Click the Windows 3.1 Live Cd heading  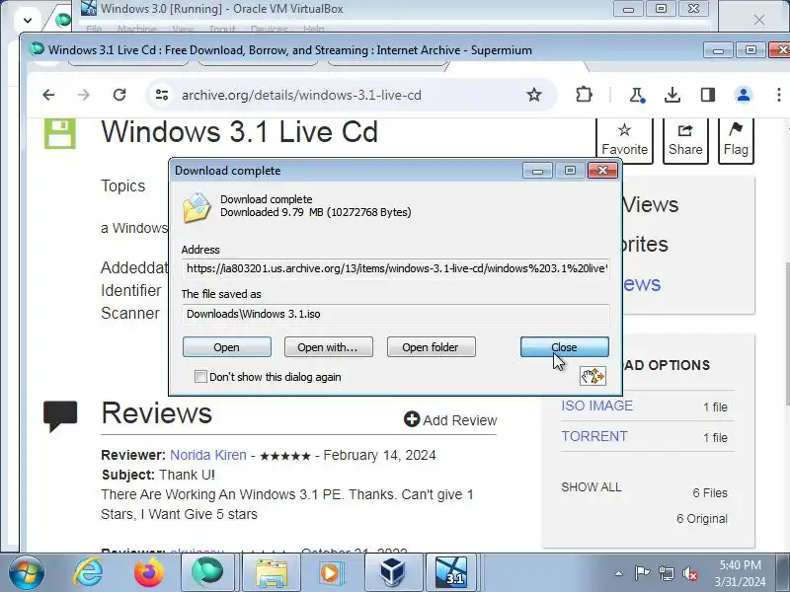pyautogui.click(x=239, y=132)
